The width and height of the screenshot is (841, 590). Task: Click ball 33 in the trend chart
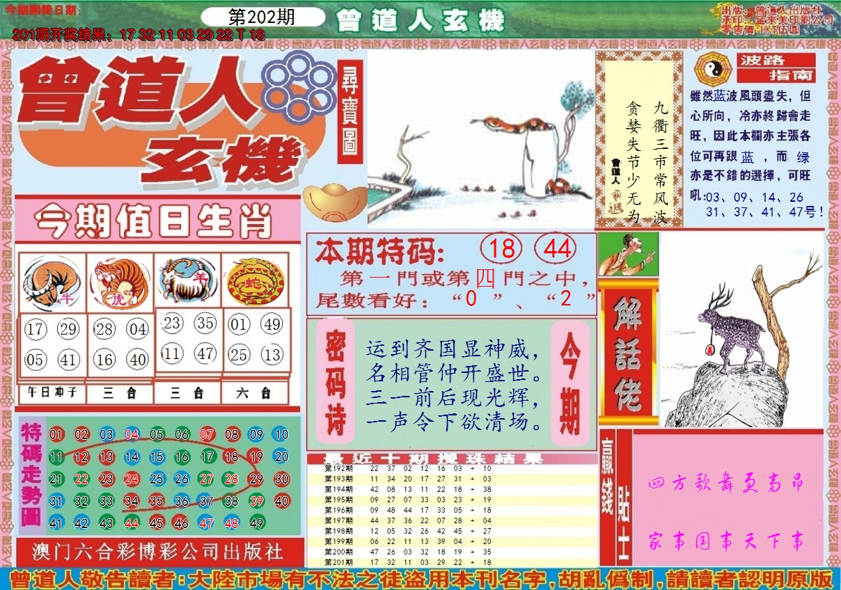pyautogui.click(x=107, y=501)
